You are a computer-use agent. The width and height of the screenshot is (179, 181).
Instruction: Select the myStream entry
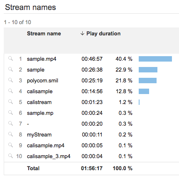pyautogui.click(x=39, y=135)
